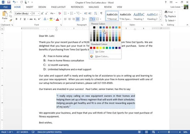Apply the Heading 2 style

coord(152,16)
